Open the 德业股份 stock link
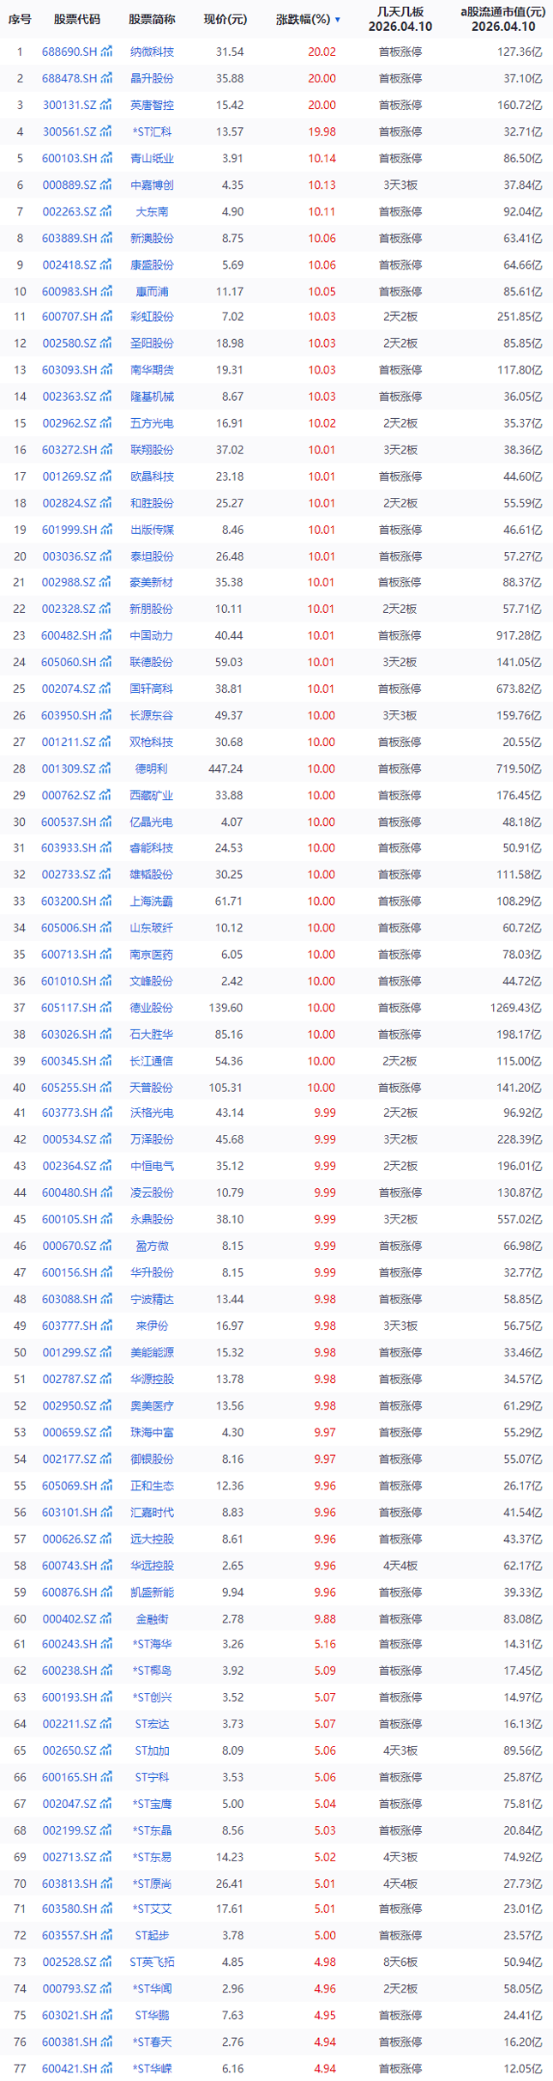The height and width of the screenshot is (2081, 553). tap(152, 1007)
